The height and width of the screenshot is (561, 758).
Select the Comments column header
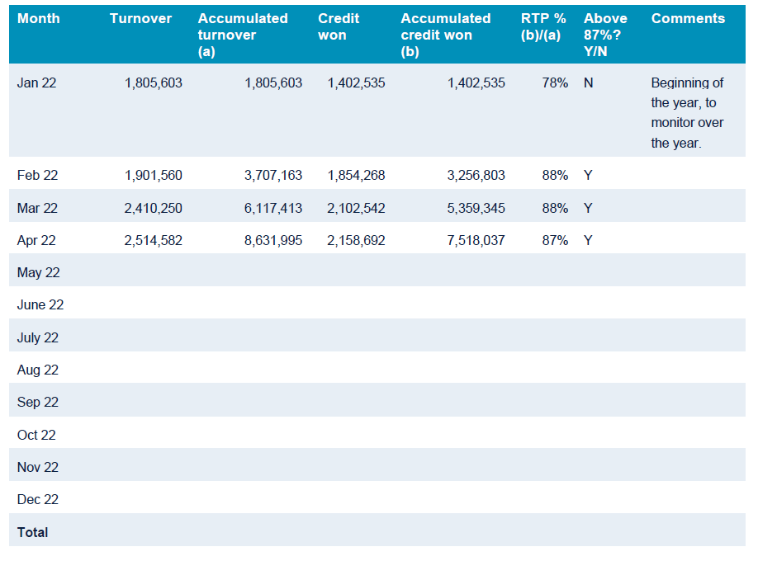pos(688,18)
